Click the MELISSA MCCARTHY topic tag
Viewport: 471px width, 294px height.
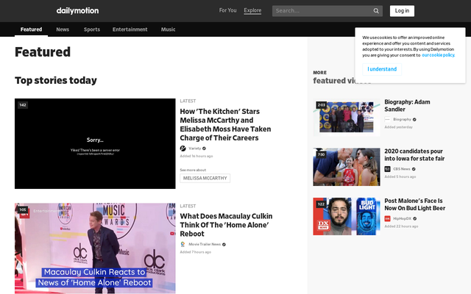205,178
